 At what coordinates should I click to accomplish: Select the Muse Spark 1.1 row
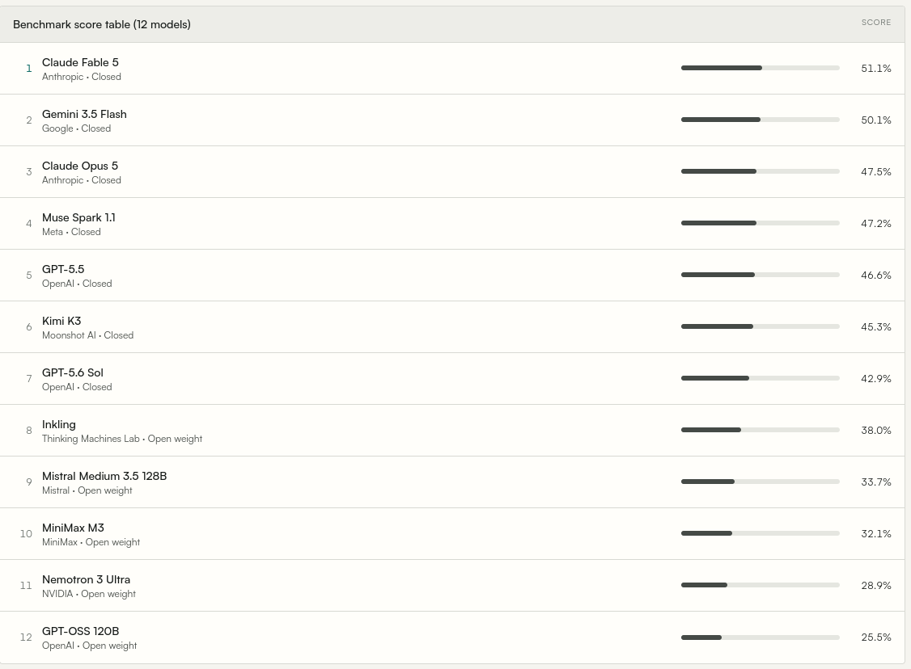click(452, 223)
